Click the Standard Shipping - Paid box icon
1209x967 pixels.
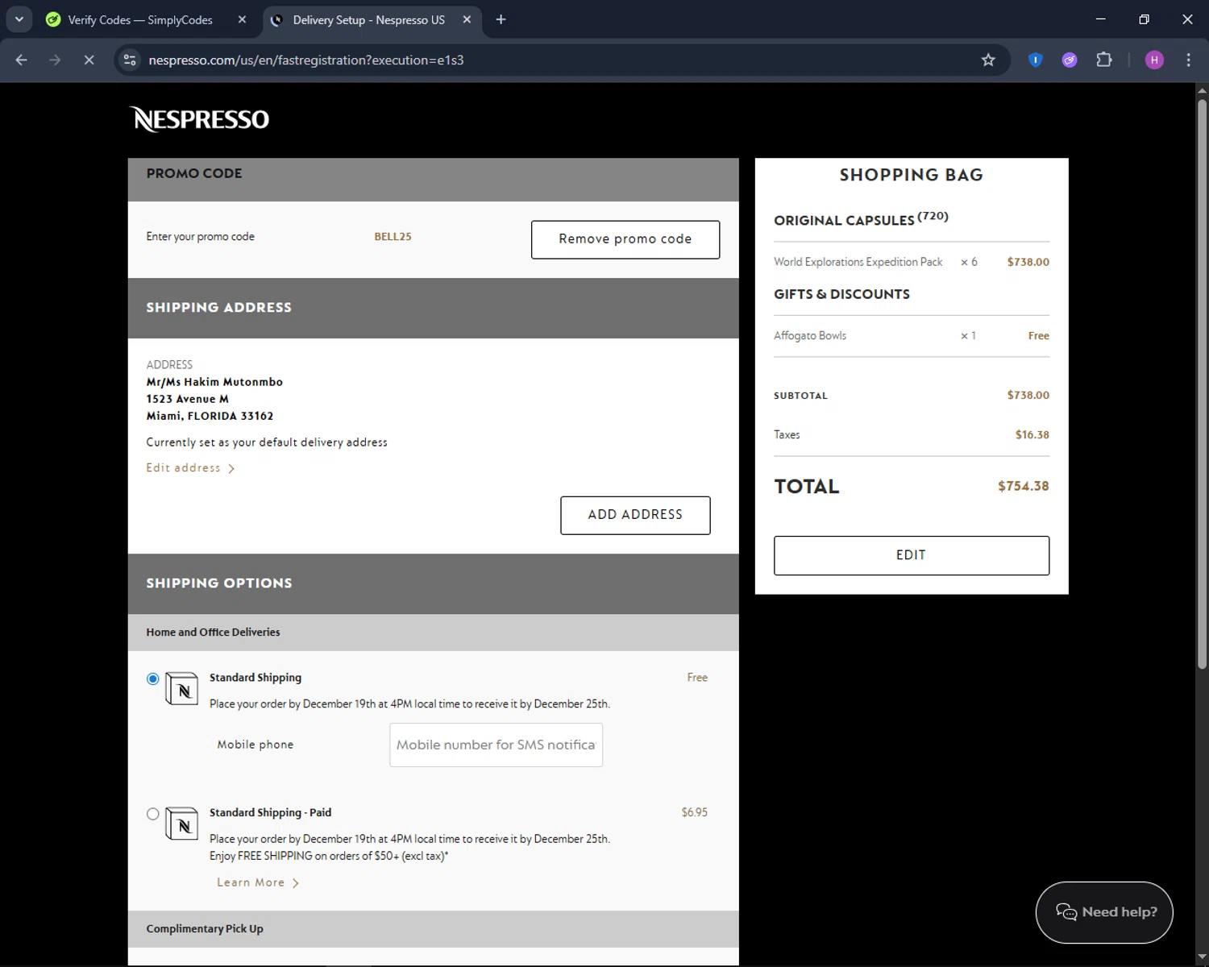182,824
